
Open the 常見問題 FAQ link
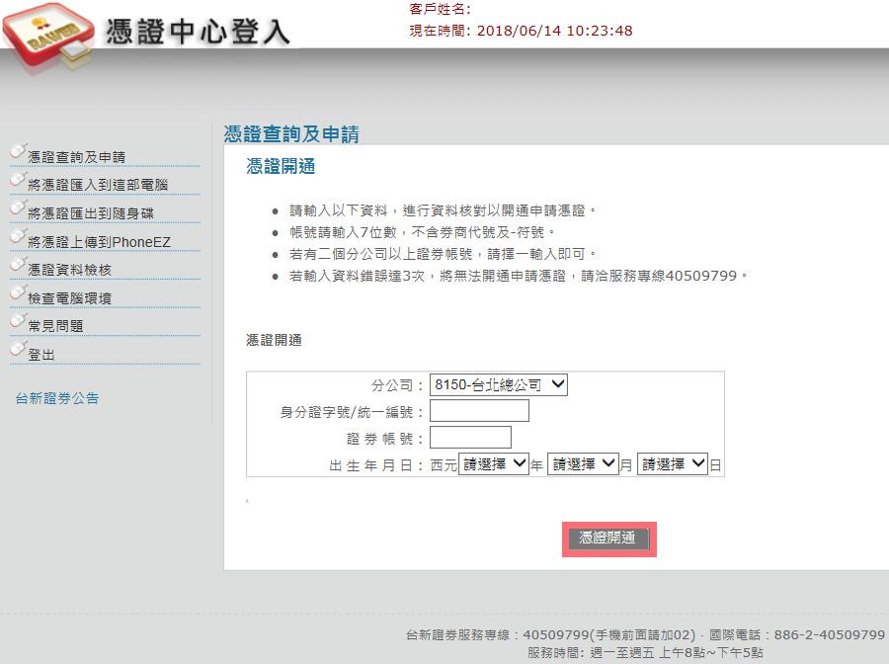click(x=55, y=326)
